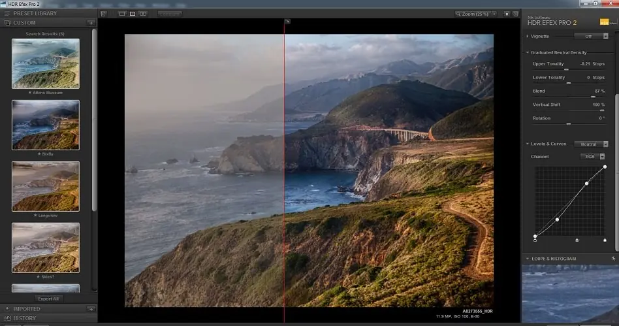Click the star next to Bixby
Viewport: 619px width, 326px height.
coord(39,154)
